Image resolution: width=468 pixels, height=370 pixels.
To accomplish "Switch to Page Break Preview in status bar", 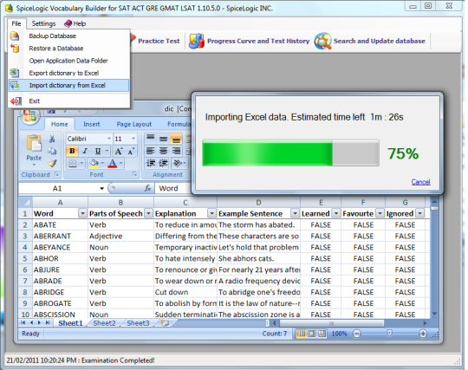I will [322, 334].
